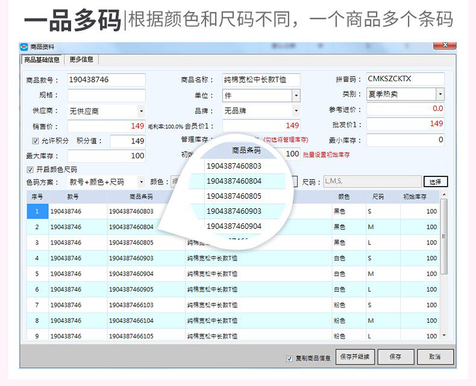Select the 商品基础信息 tab
476x386 pixels.
(x=42, y=60)
